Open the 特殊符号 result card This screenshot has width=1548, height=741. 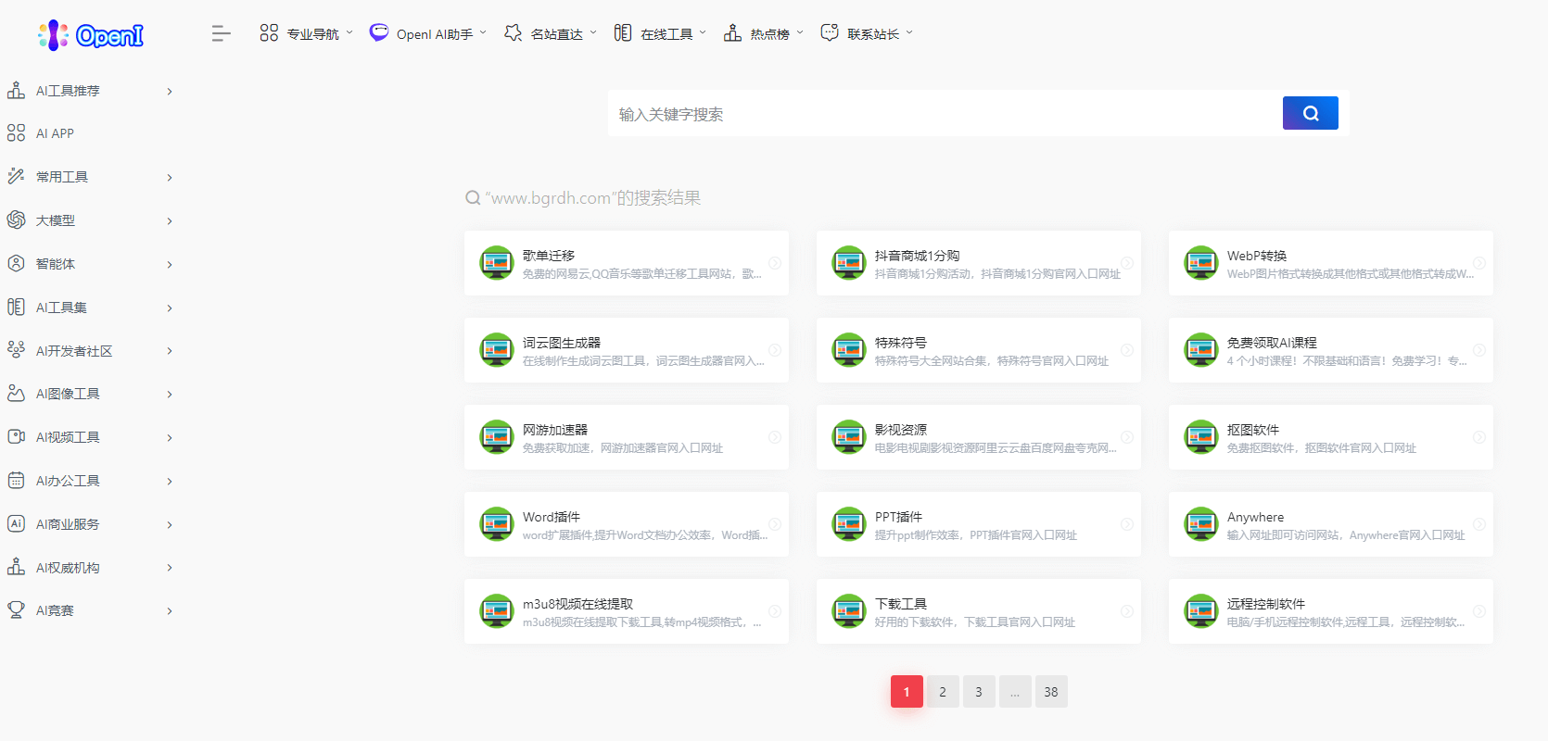[x=979, y=350]
